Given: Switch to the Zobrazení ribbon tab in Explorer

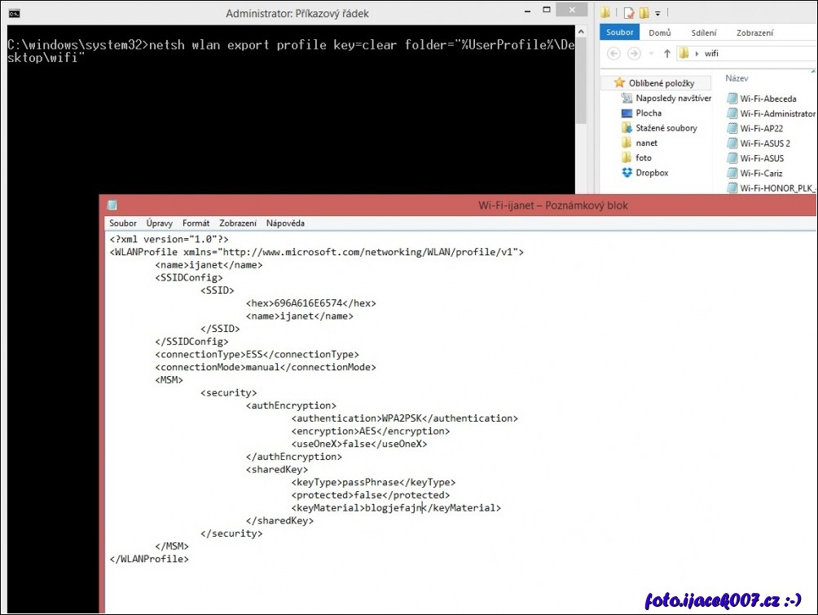Looking at the screenshot, I should click(x=754, y=33).
